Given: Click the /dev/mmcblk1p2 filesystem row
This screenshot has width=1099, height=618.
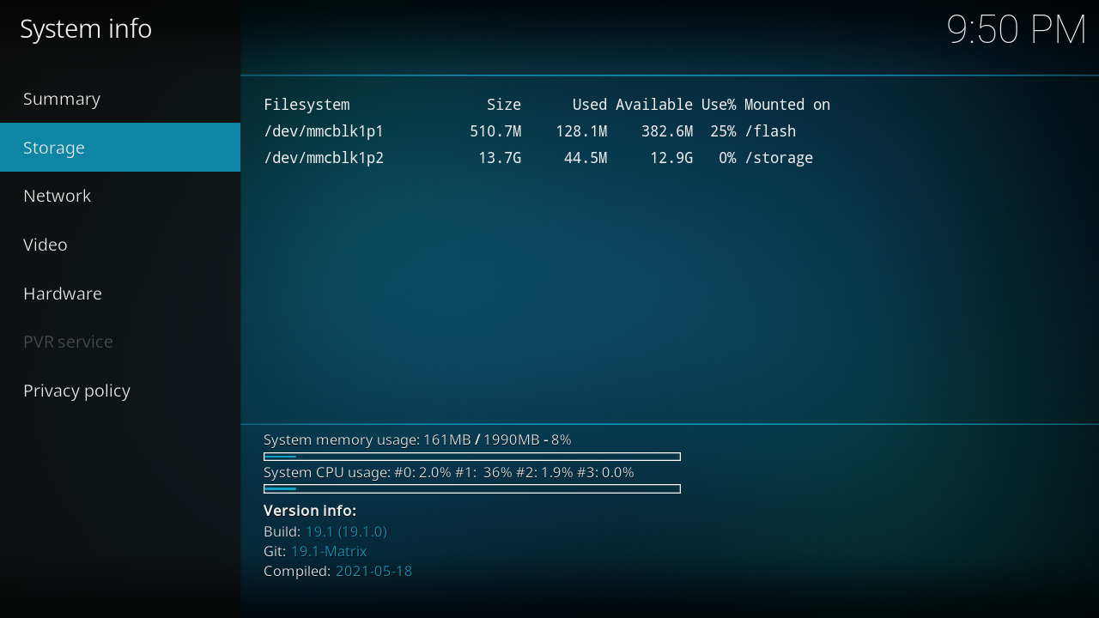Looking at the screenshot, I should pyautogui.click(x=324, y=158).
